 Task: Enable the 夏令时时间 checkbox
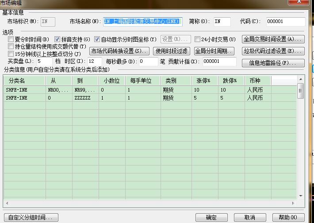11,39
